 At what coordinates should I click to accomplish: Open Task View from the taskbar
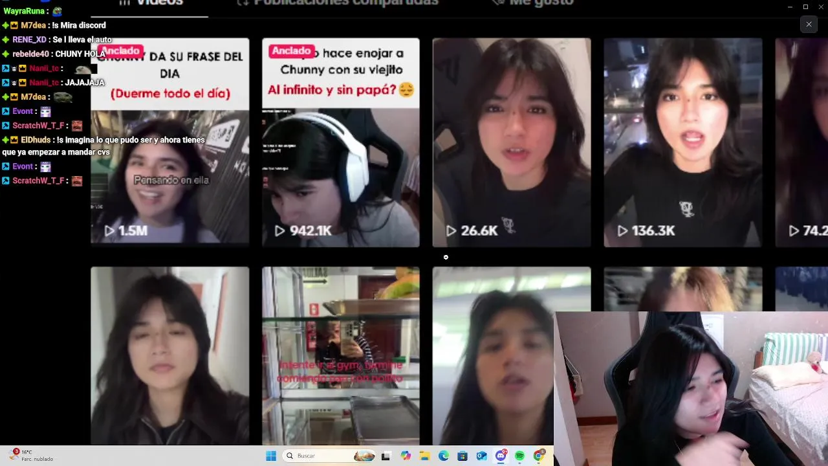point(386,456)
